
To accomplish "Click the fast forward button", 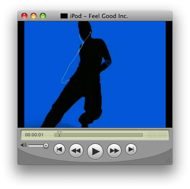I will (114, 151).
